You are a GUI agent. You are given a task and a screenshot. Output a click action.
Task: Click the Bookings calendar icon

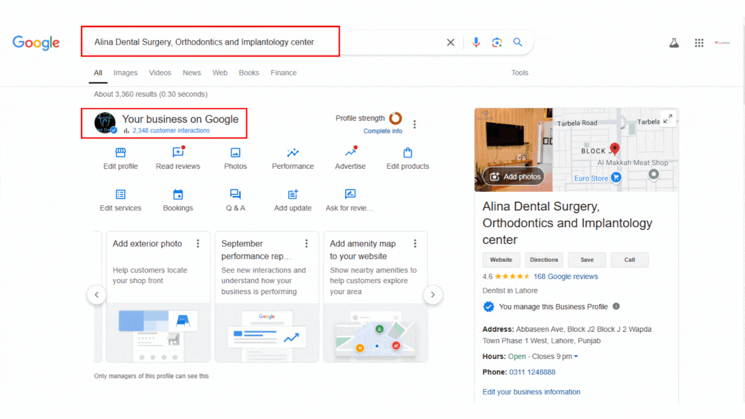pyautogui.click(x=178, y=194)
